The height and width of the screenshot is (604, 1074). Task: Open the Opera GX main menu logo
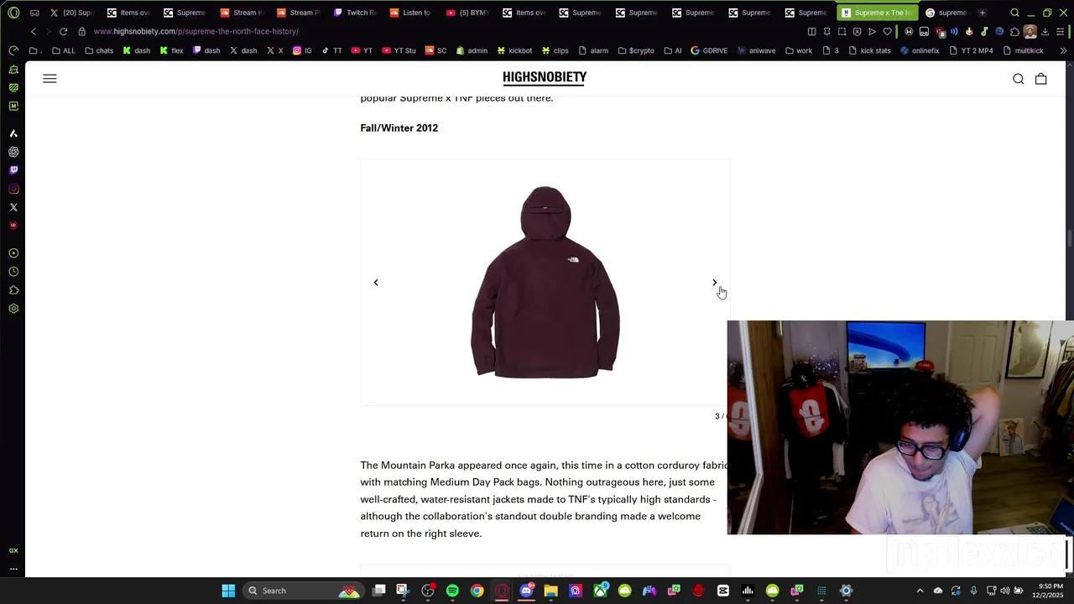click(13, 13)
